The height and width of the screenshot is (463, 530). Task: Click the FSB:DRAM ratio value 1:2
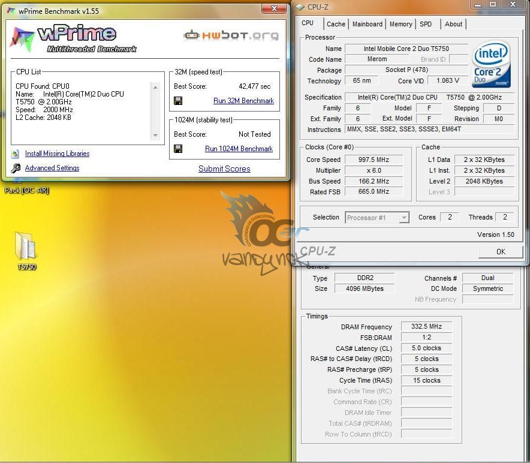426,338
